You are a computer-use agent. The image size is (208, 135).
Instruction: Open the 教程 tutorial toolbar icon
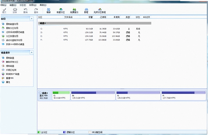(86, 11)
